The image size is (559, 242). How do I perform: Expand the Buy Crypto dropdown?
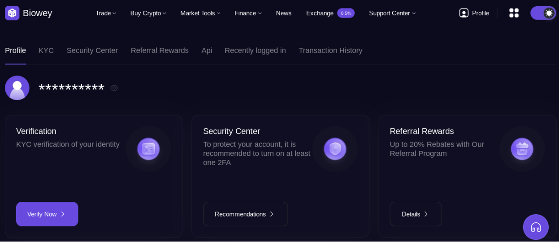(148, 13)
